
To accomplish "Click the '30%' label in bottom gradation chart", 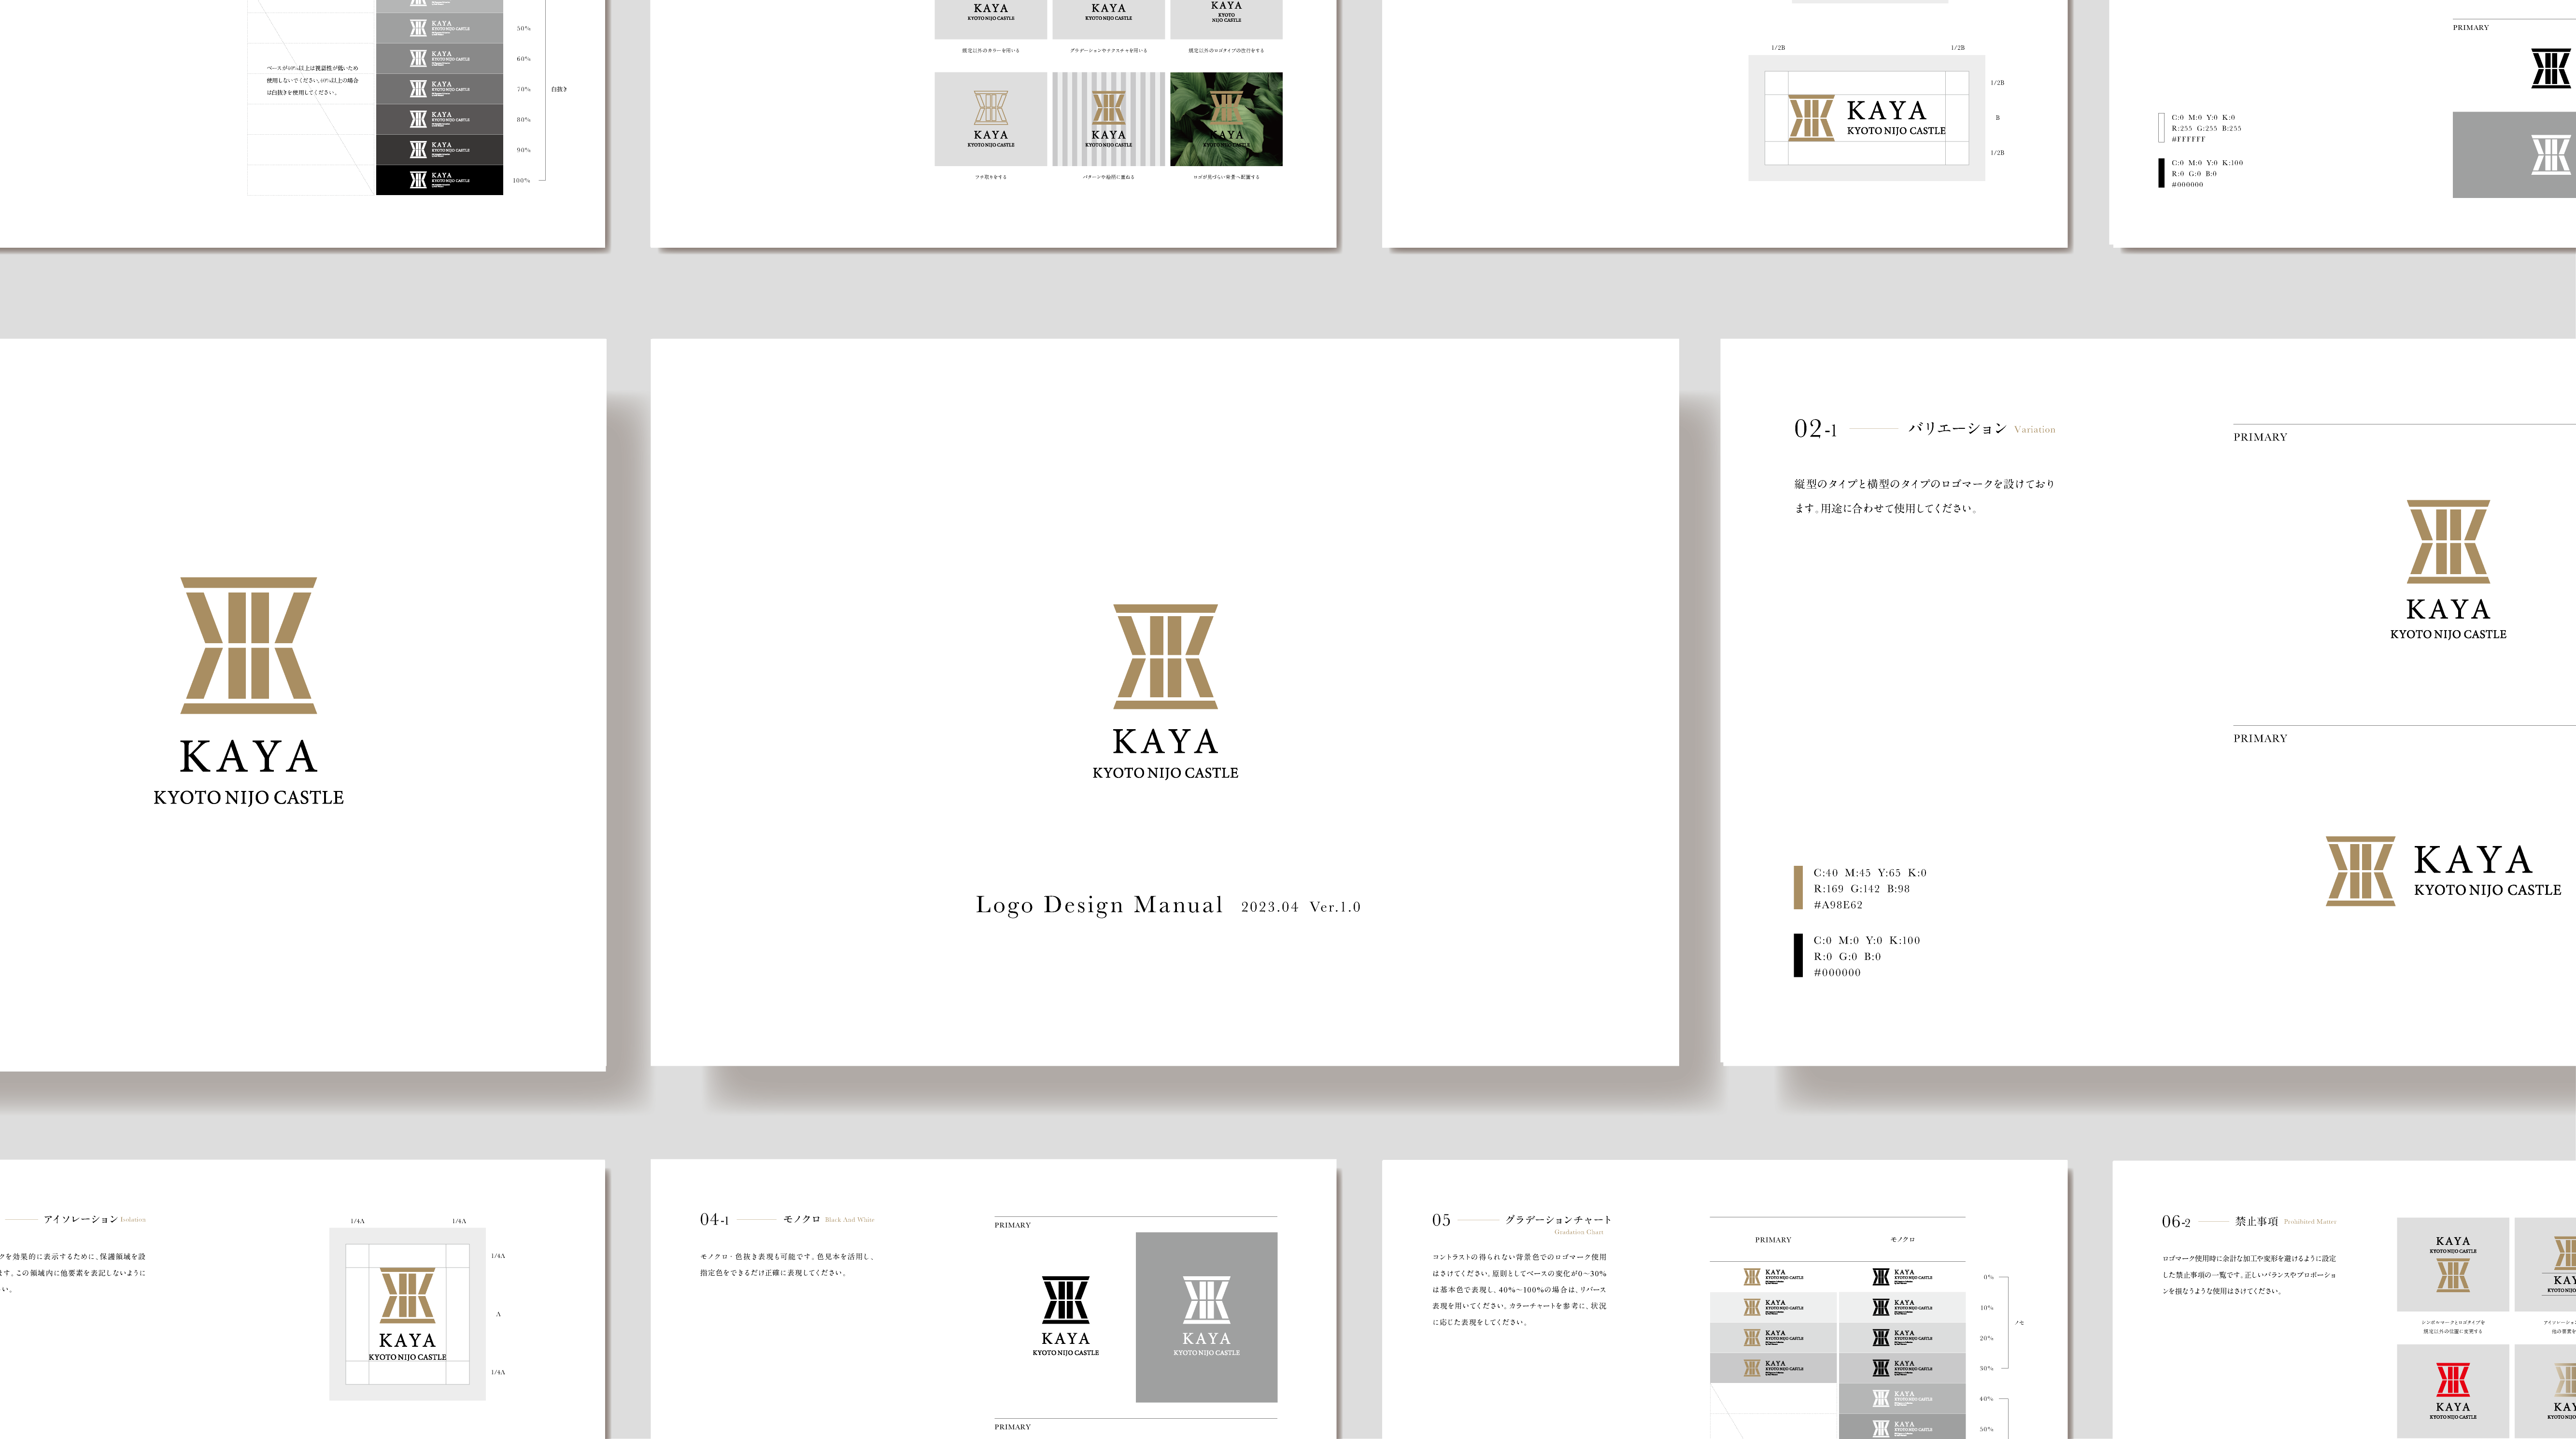I will tap(1987, 1368).
